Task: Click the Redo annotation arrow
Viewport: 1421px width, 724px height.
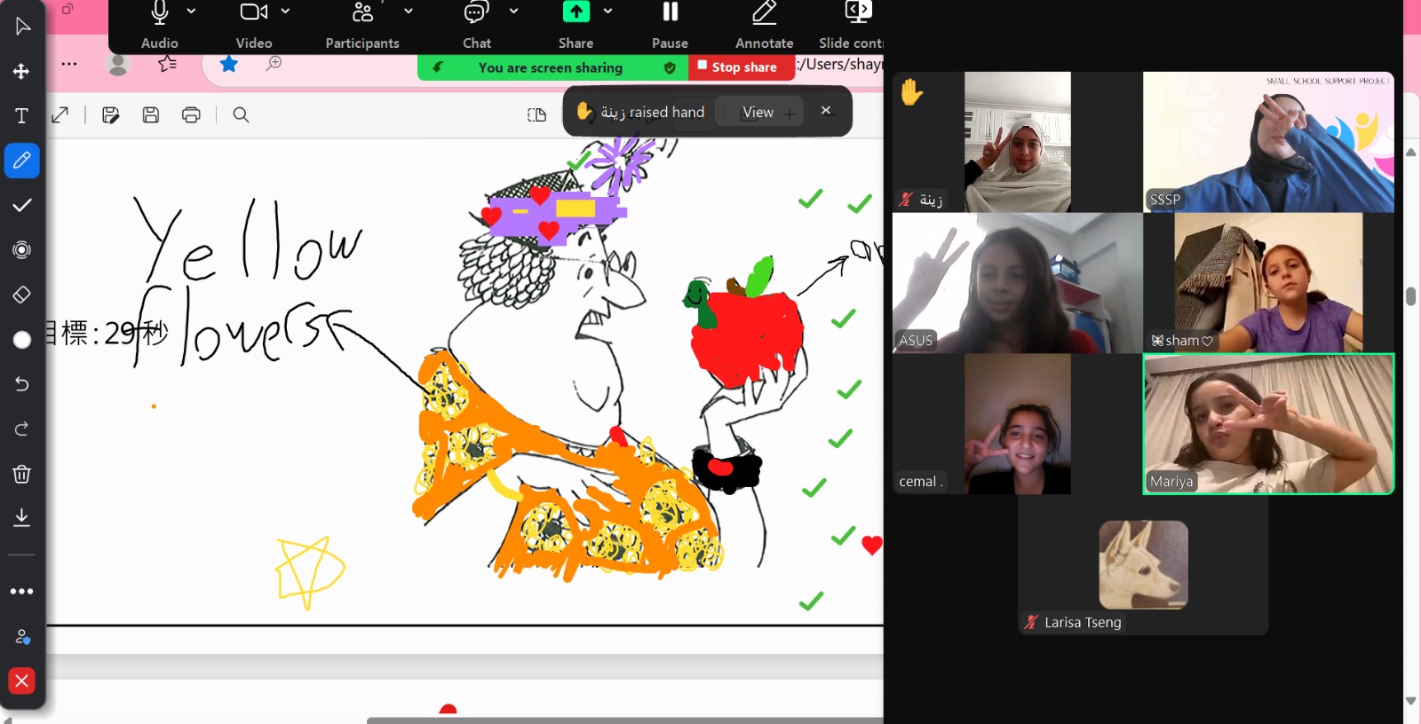Action: coord(21,429)
